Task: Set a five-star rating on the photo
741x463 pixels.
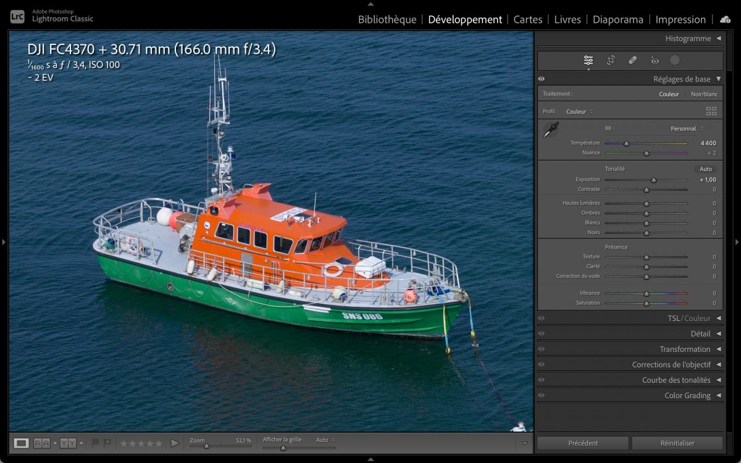Action: tap(159, 443)
